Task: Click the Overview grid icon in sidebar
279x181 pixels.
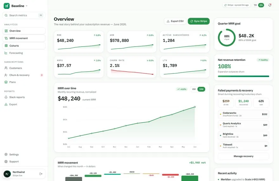Action: click(6, 31)
